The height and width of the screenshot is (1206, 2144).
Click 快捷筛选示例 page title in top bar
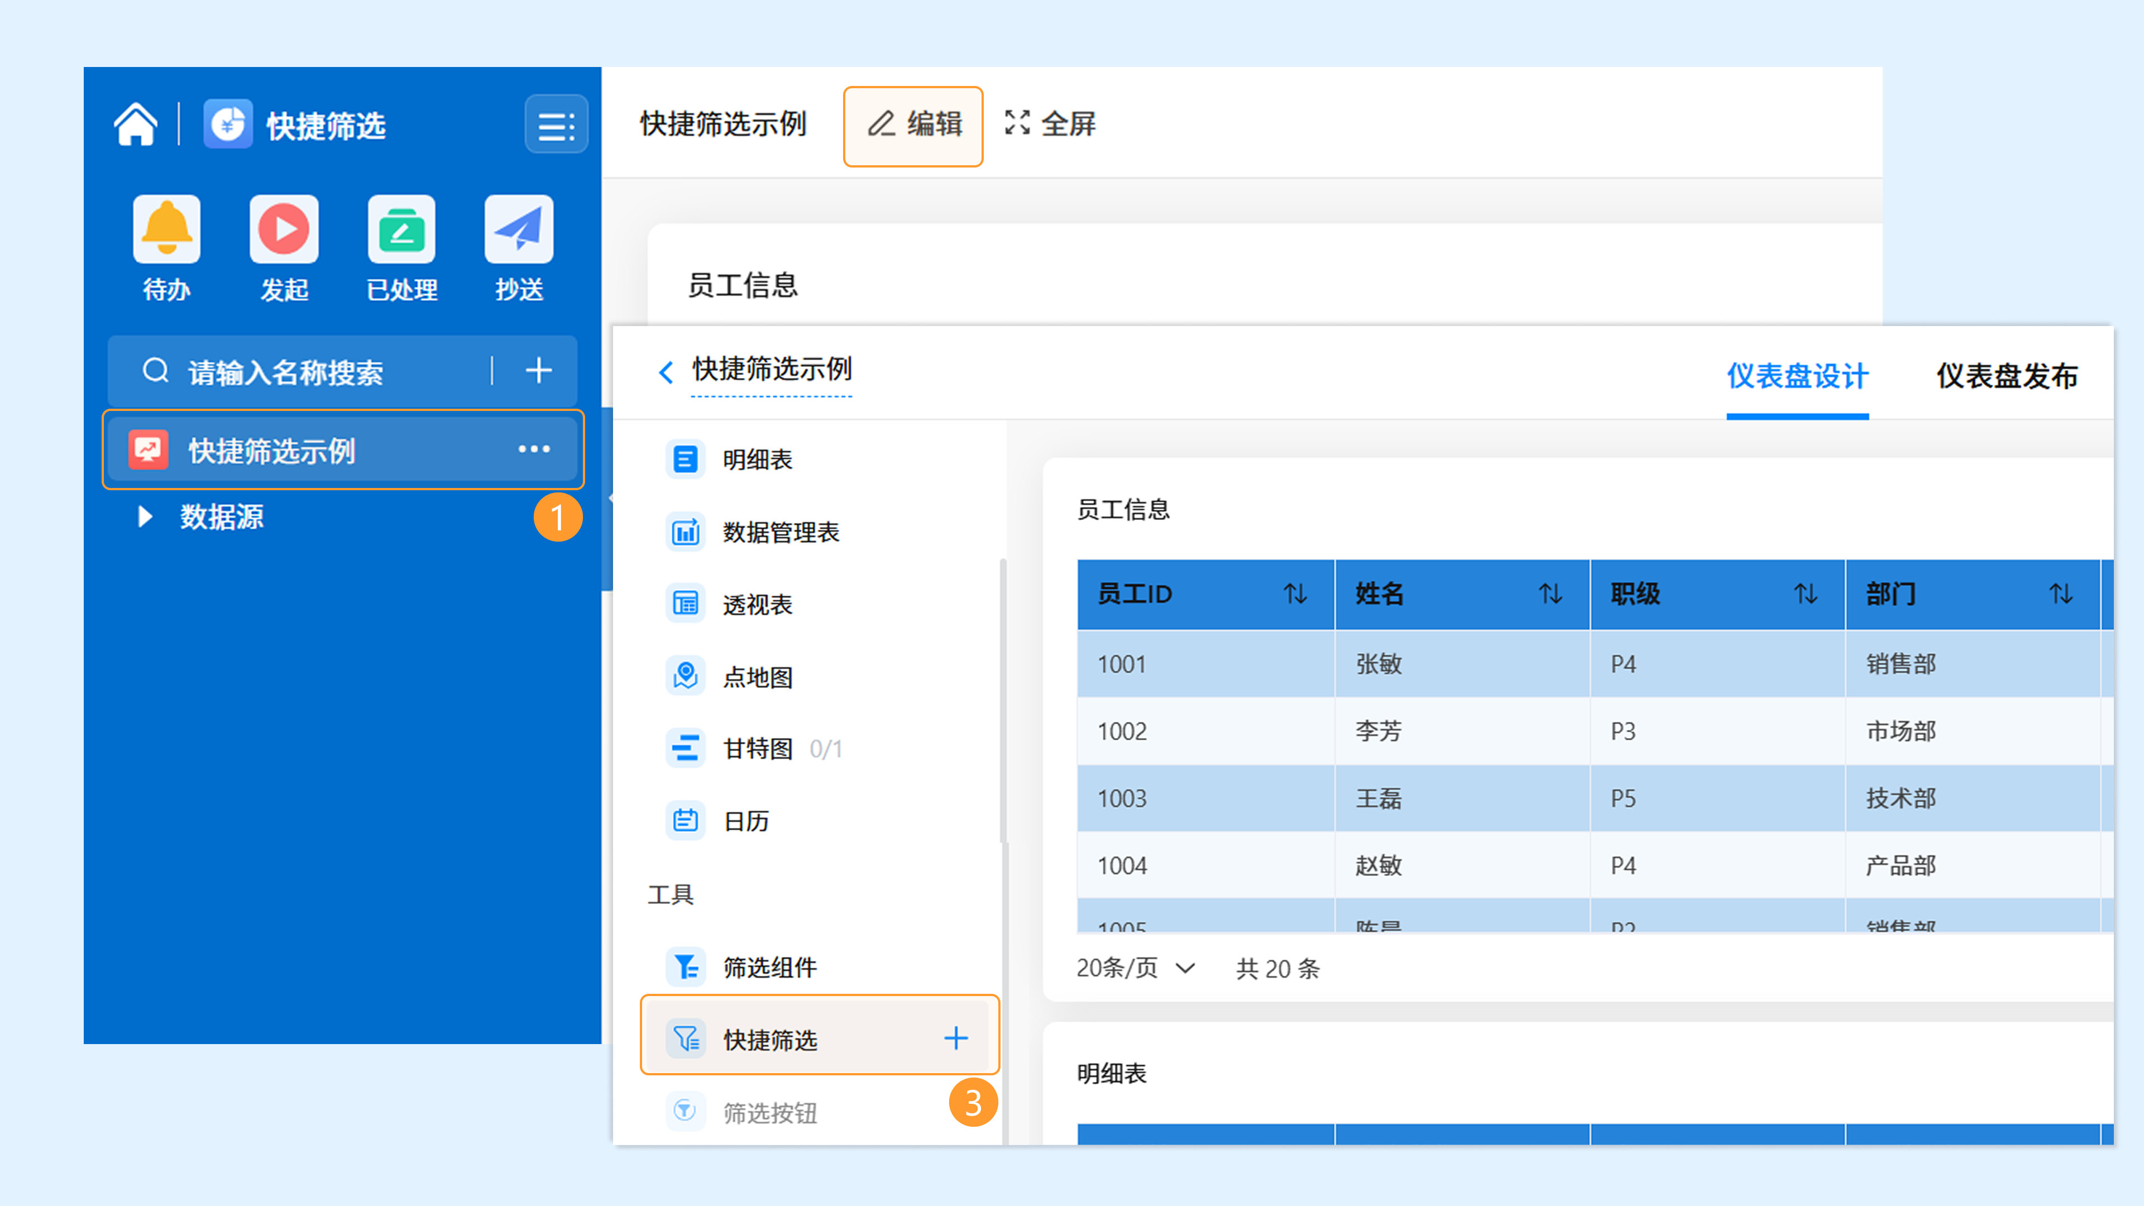click(x=723, y=124)
